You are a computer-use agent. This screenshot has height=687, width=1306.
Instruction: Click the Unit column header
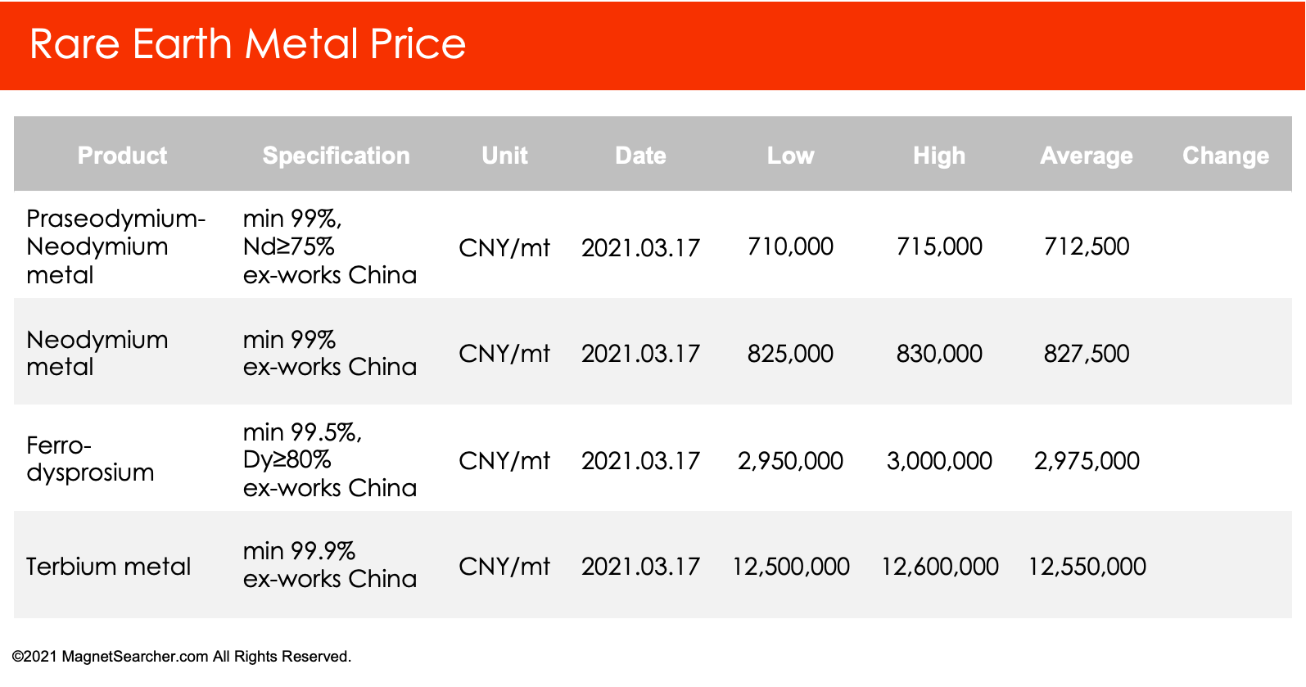504,156
